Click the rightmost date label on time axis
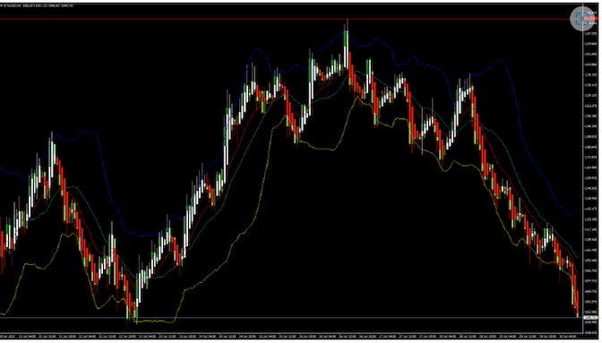602x343 pixels. (568, 336)
